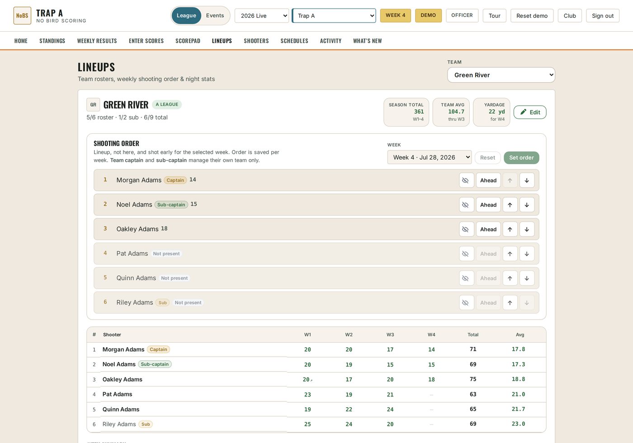Open the Trap A league dropdown

334,15
